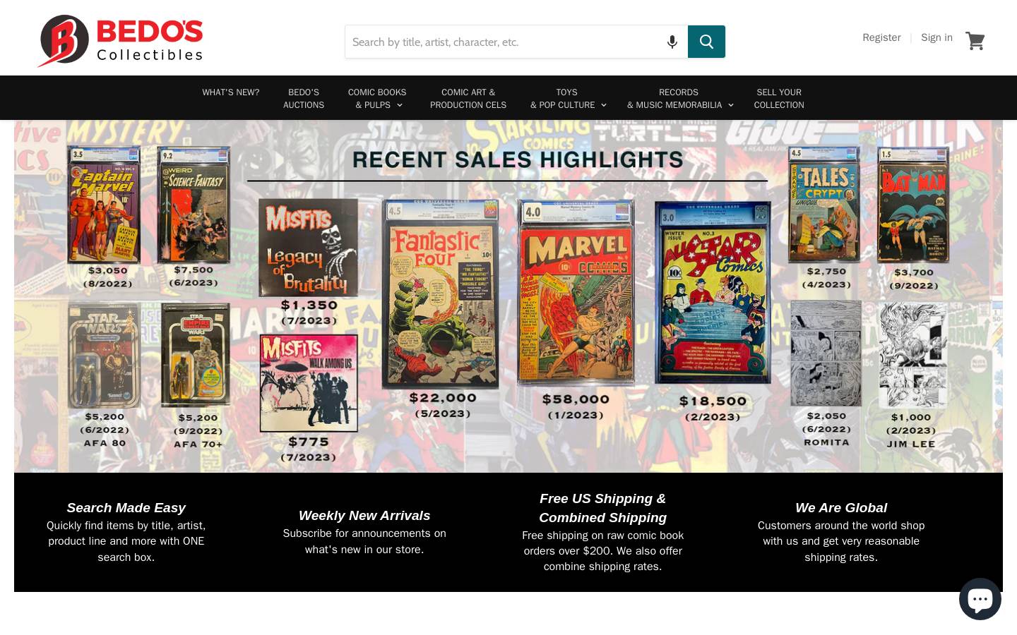Click the $18,500 price text
The image size is (1017, 635).
point(713,401)
